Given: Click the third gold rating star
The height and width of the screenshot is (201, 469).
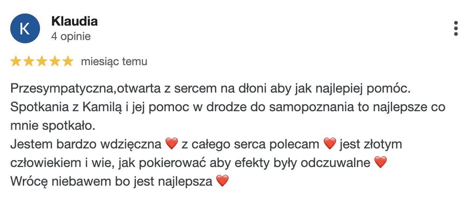Looking at the screenshot, I should coord(42,61).
